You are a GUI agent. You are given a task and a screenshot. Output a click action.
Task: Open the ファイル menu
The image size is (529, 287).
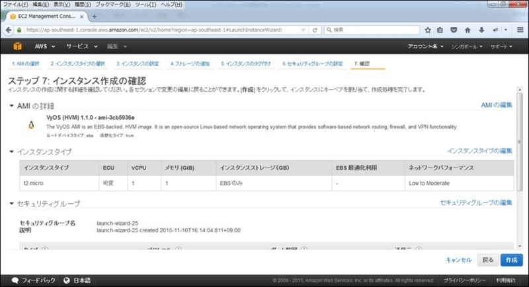click(x=15, y=5)
